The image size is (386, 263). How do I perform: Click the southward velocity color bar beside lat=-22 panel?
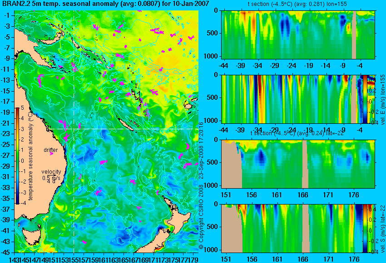click(365, 229)
